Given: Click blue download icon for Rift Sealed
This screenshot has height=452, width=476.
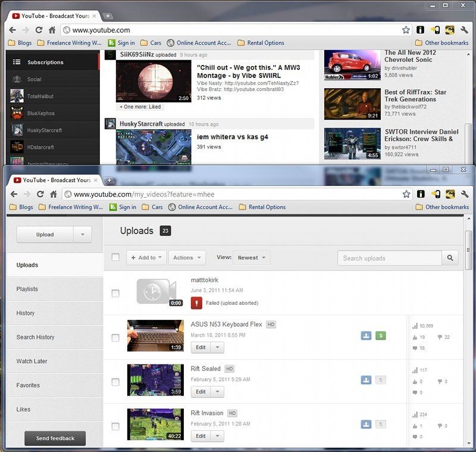Looking at the screenshot, I should [x=366, y=380].
